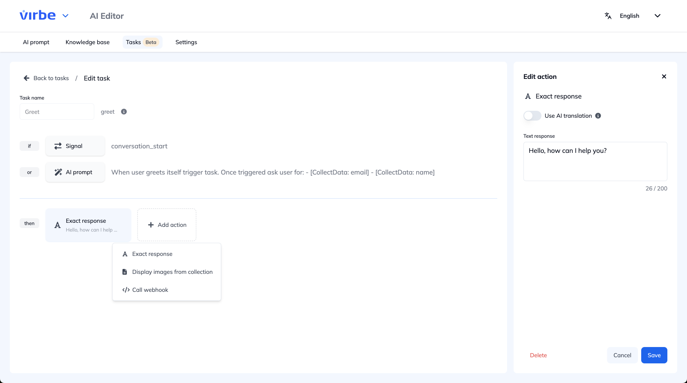Delete this action
687x383 pixels.
click(x=538, y=355)
